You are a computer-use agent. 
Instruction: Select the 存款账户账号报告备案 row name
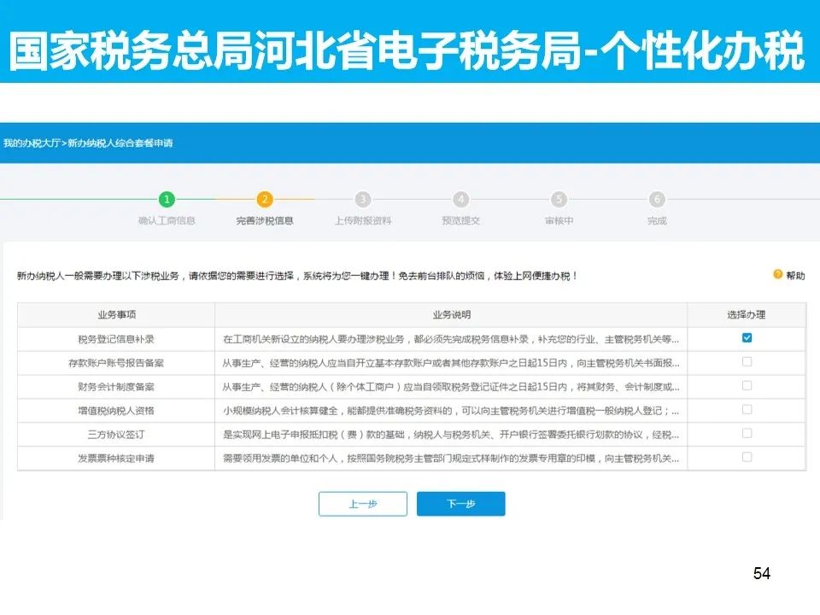[x=116, y=363]
